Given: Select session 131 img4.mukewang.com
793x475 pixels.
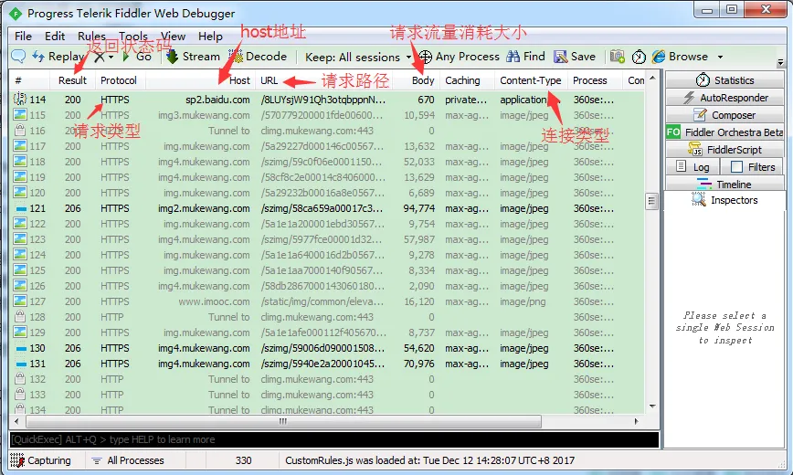Looking at the screenshot, I should [x=327, y=364].
